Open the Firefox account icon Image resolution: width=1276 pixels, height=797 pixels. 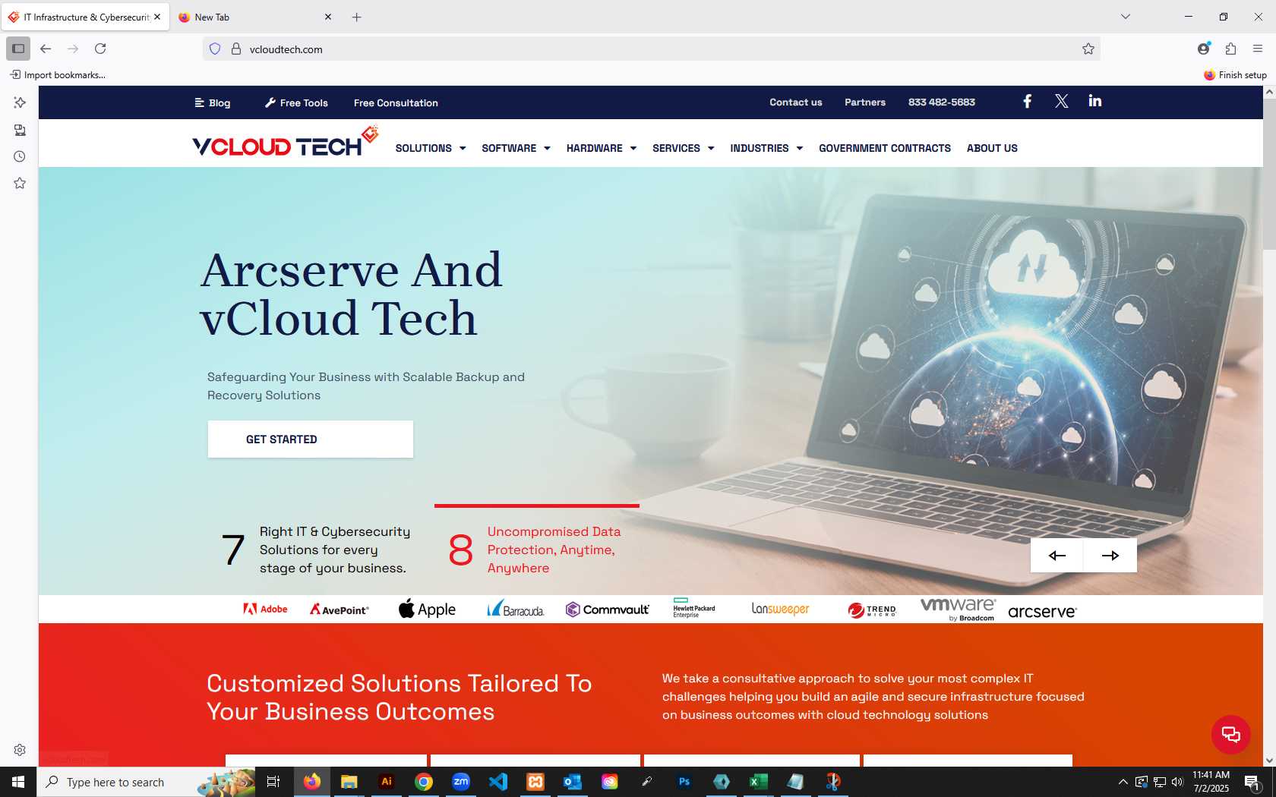[x=1204, y=49]
